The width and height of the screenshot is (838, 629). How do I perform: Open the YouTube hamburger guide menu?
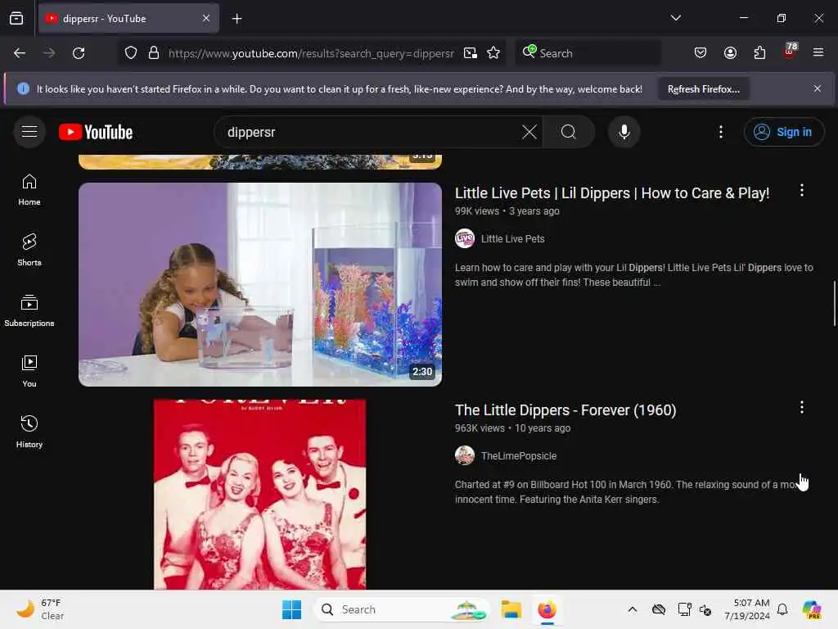pyautogui.click(x=29, y=132)
